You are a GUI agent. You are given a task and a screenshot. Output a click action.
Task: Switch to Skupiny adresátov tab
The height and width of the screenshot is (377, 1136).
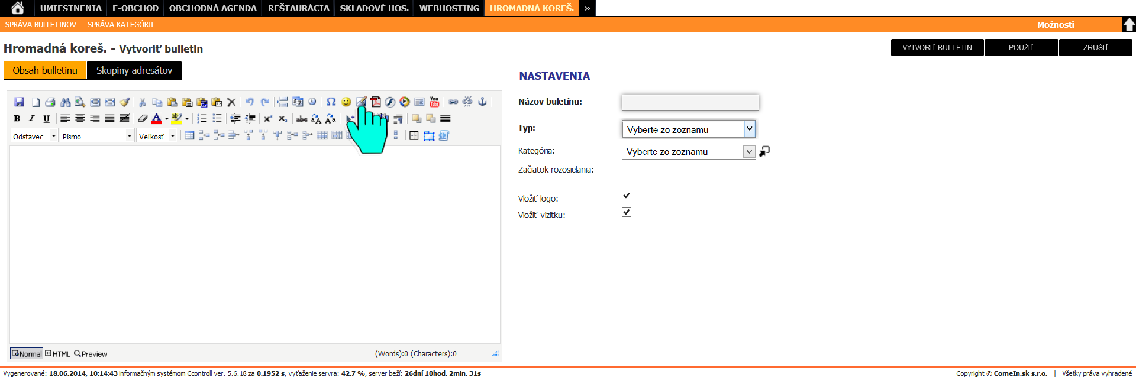click(134, 70)
